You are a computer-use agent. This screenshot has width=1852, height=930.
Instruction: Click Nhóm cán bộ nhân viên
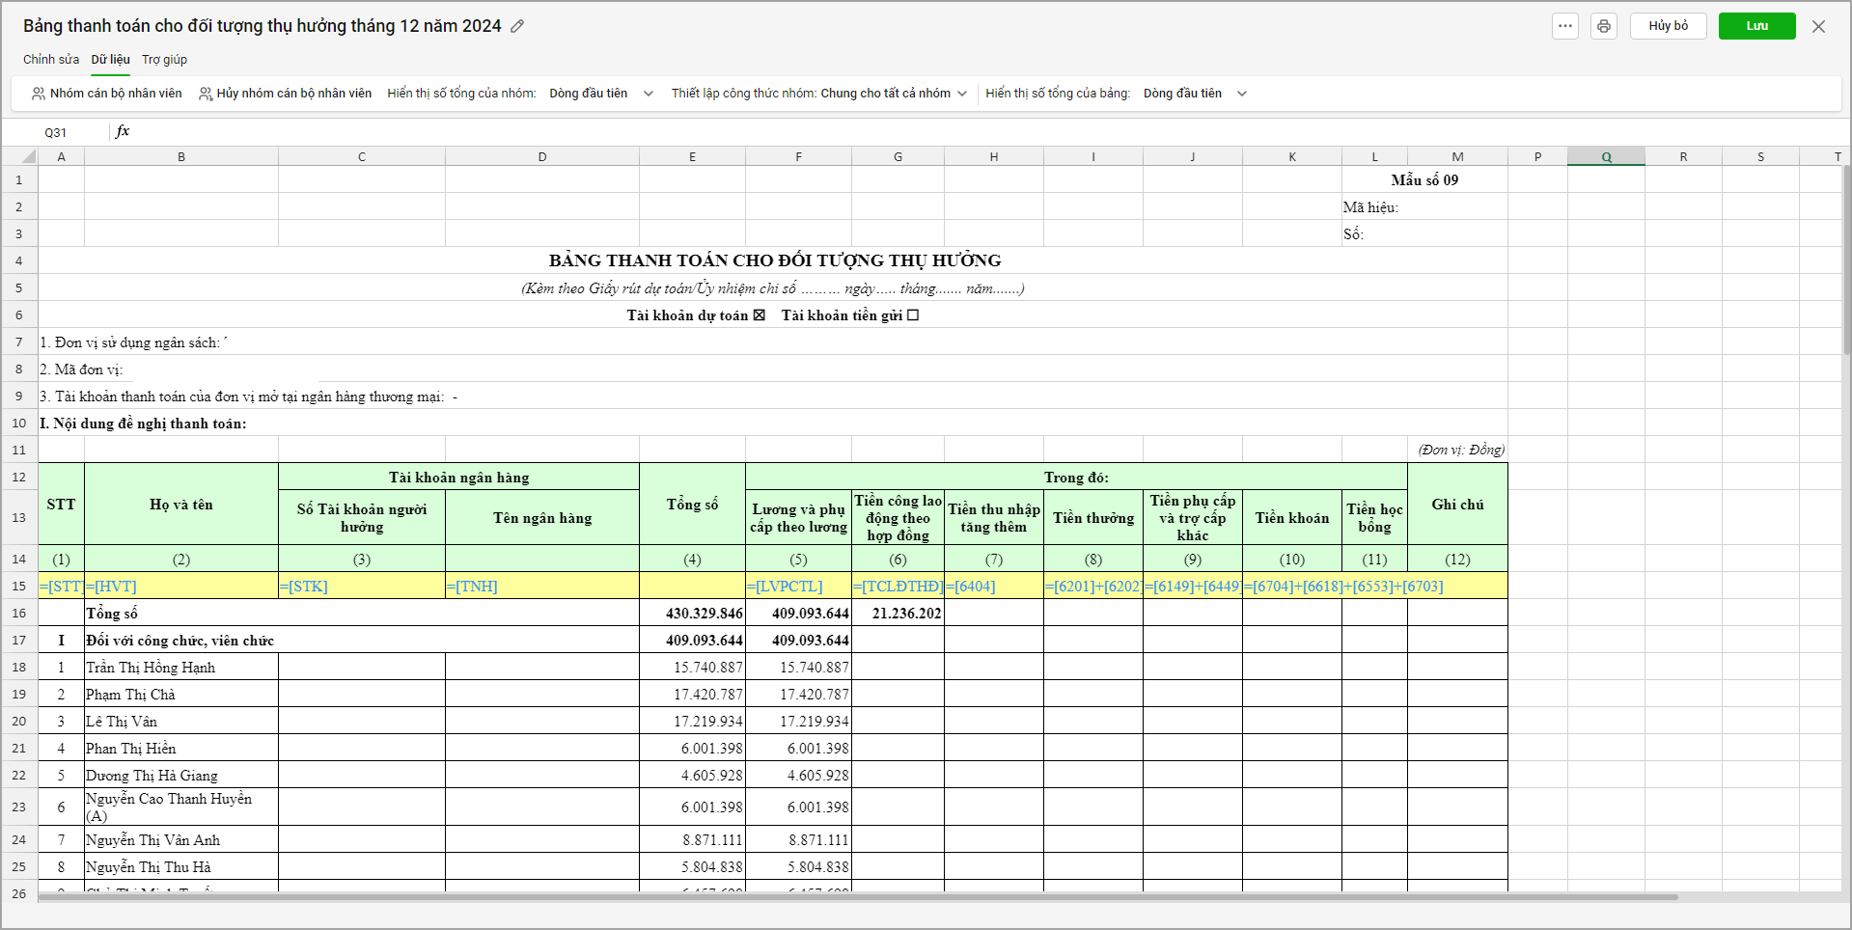(107, 94)
